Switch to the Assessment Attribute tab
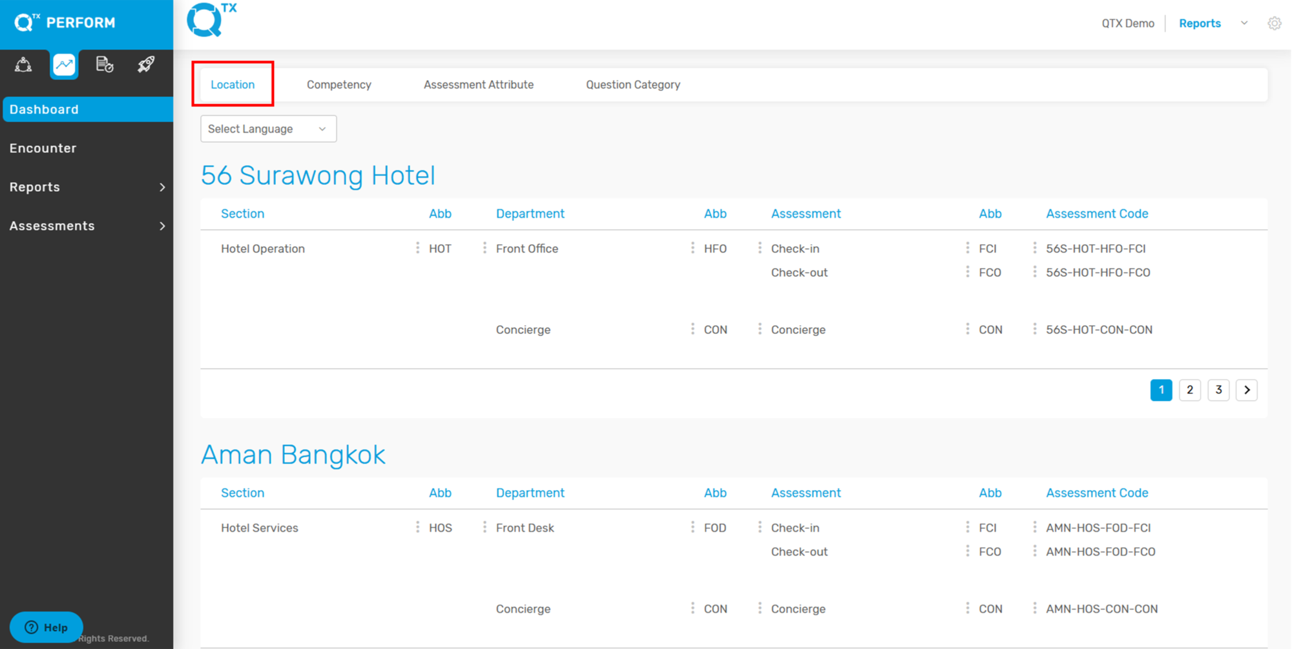The height and width of the screenshot is (649, 1292). coord(478,85)
